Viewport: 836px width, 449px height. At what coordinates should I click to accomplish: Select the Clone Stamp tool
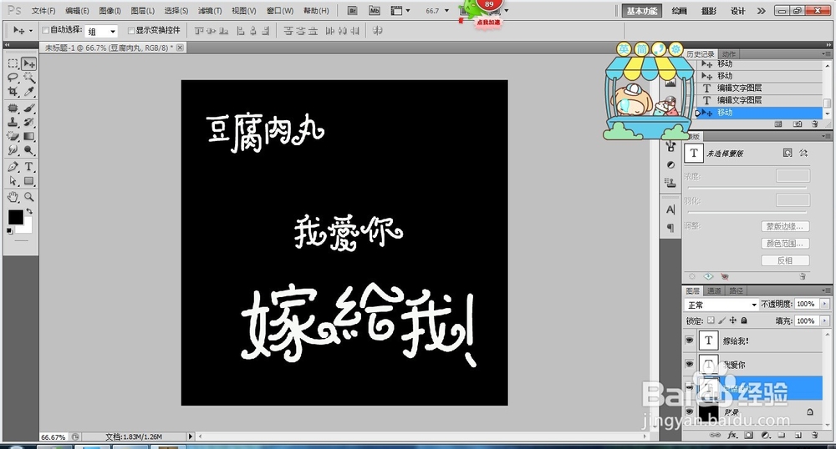[x=13, y=123]
